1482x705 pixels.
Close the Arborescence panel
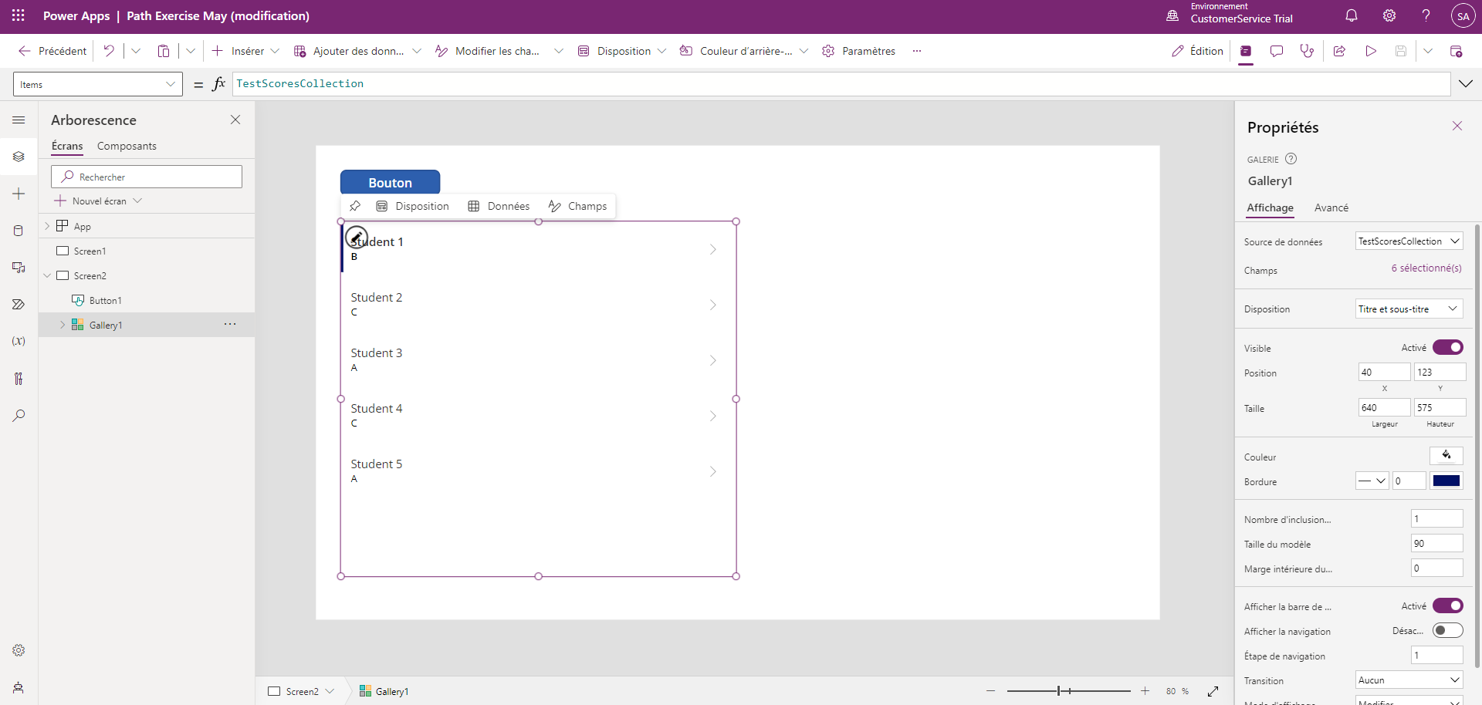coord(235,120)
